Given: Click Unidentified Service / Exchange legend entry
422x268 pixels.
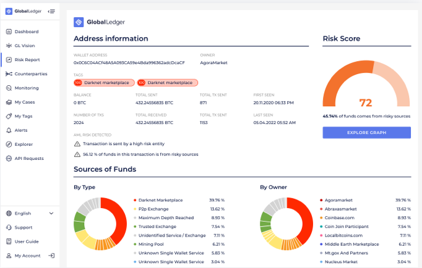Looking at the screenshot, I should click(x=179, y=235).
